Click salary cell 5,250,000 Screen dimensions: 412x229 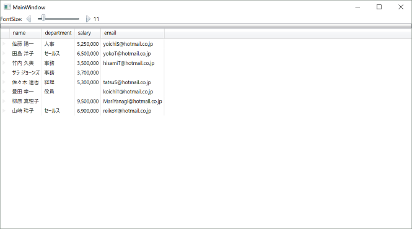point(88,44)
